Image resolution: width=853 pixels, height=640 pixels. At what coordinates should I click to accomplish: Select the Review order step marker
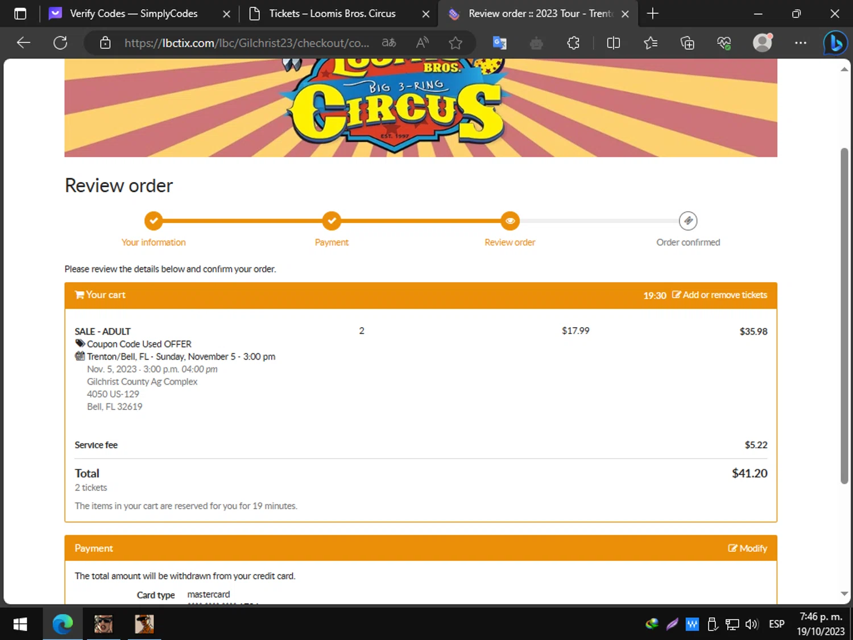tap(510, 221)
